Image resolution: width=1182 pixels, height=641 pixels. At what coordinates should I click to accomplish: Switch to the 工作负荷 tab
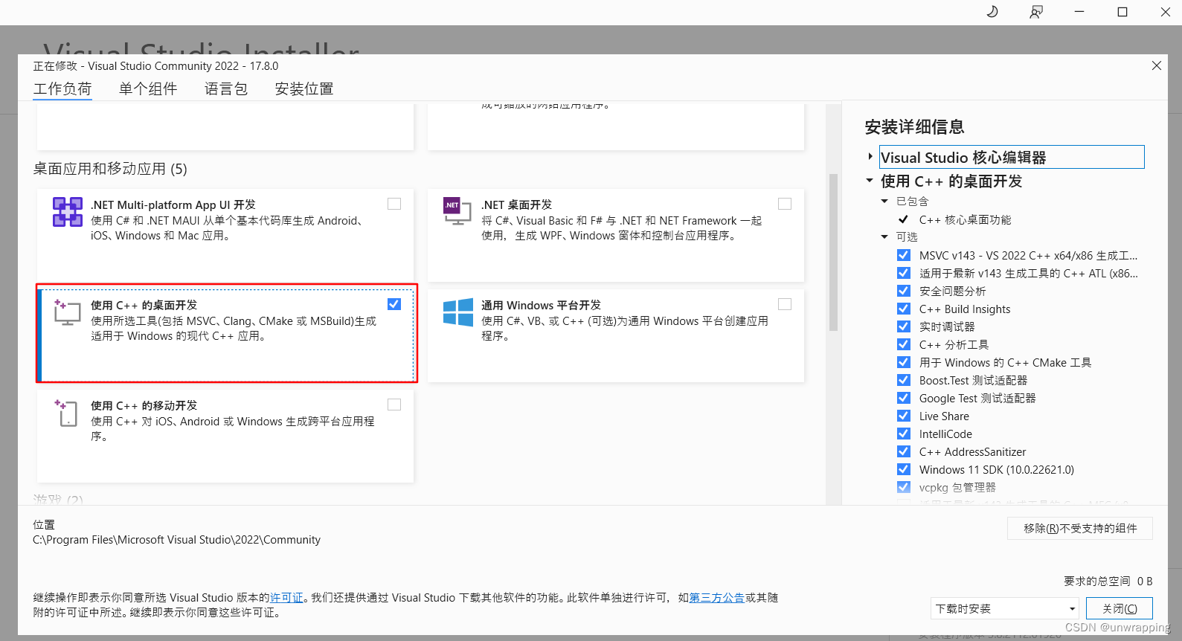coord(62,89)
